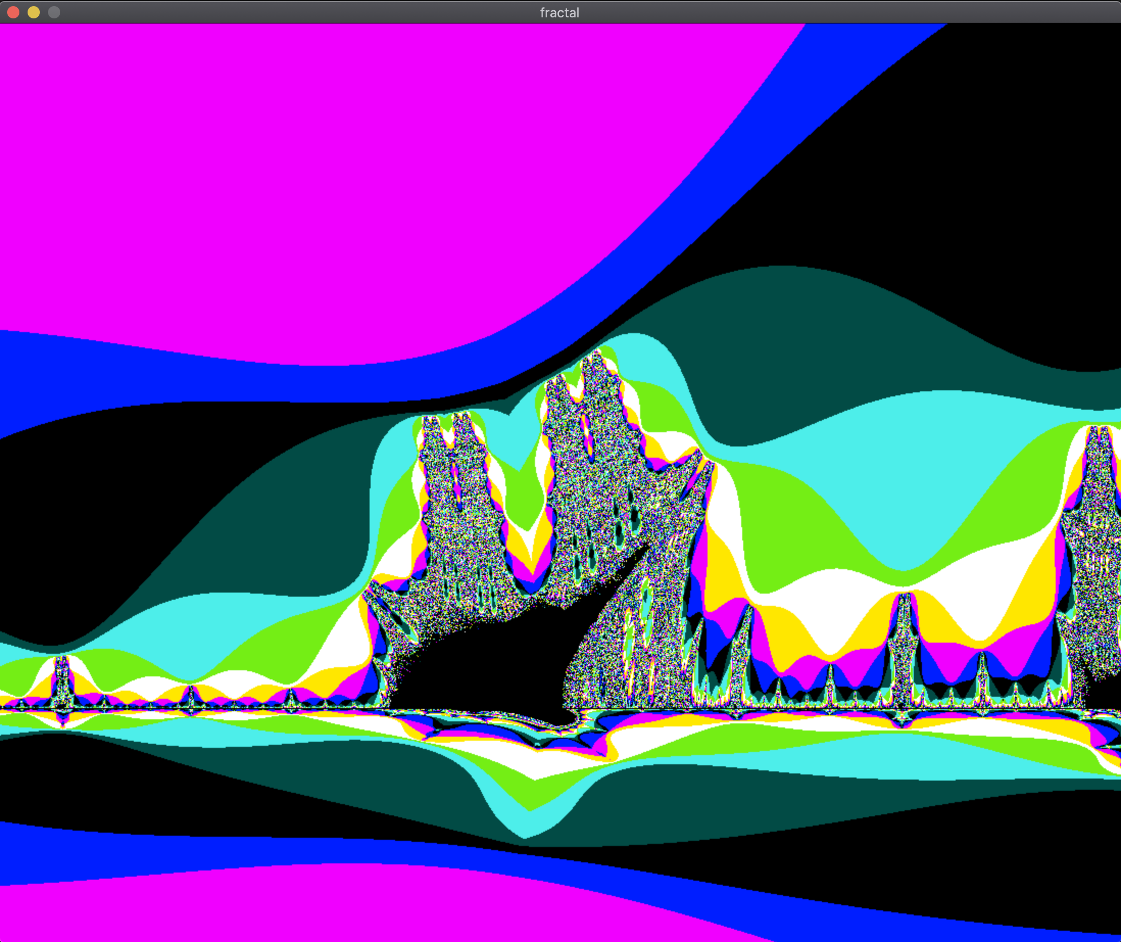1121x942 pixels.
Task: Click the blue band above the bottom magenta region
Action: tap(160, 850)
